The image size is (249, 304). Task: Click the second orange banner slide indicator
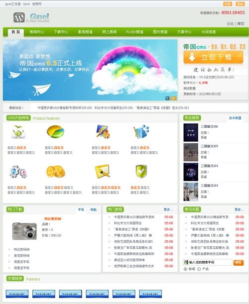pyautogui.click(x=173, y=98)
